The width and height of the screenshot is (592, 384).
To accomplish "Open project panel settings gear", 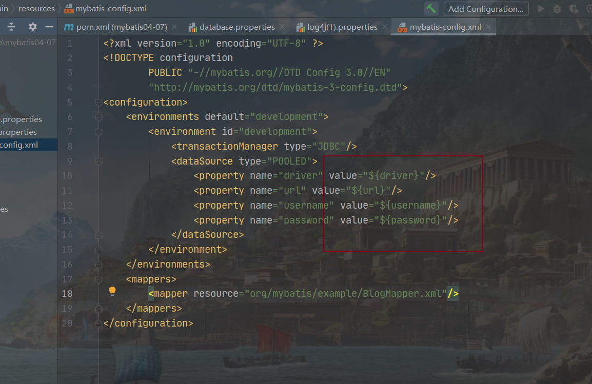I will [33, 27].
